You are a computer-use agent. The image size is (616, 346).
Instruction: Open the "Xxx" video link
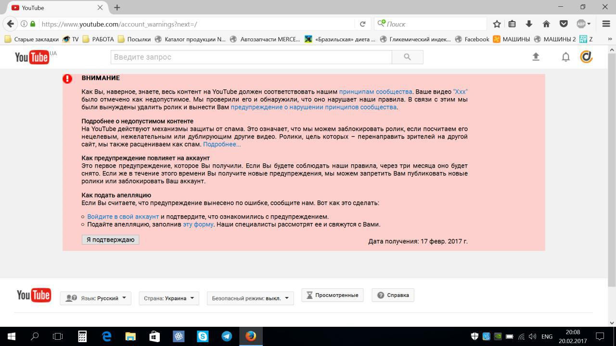pyautogui.click(x=460, y=91)
